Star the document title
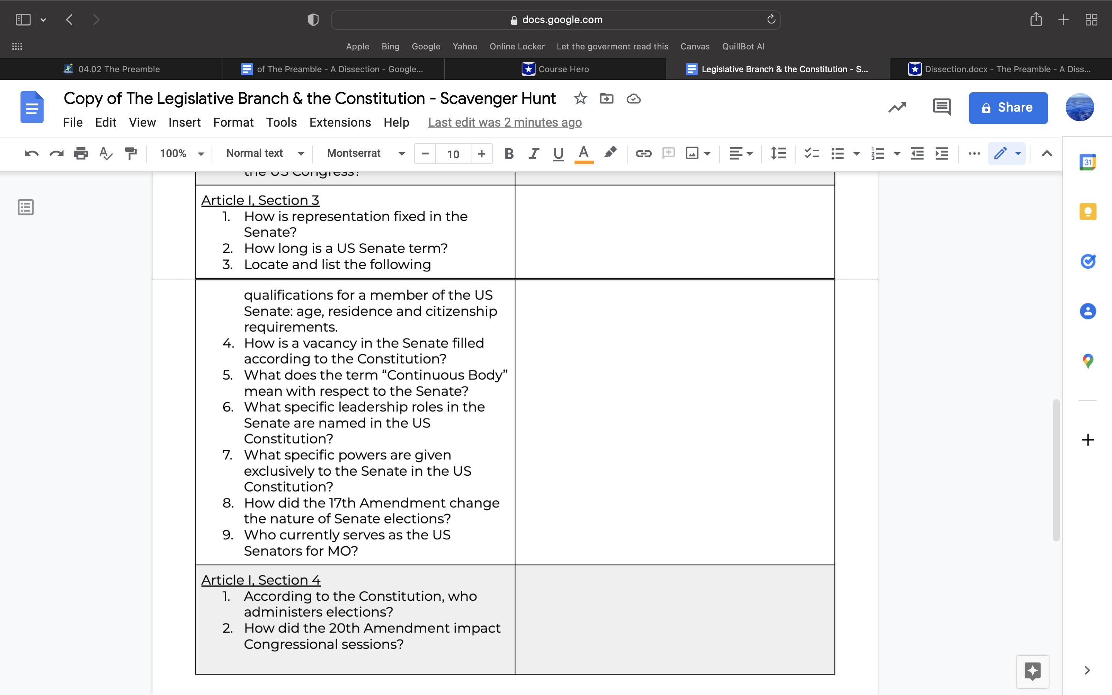This screenshot has width=1112, height=695. point(580,98)
